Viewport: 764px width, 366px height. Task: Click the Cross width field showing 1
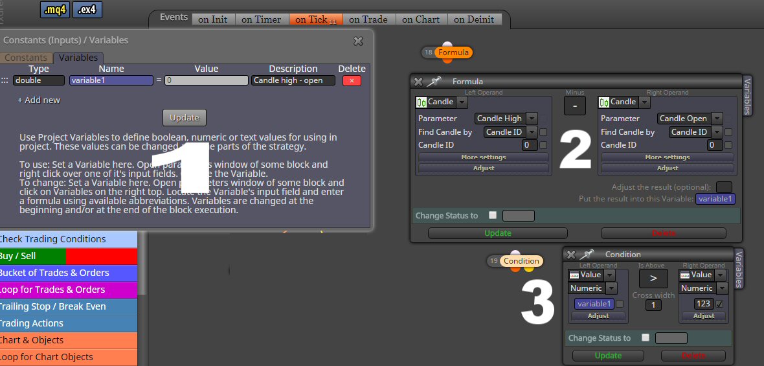coord(653,305)
